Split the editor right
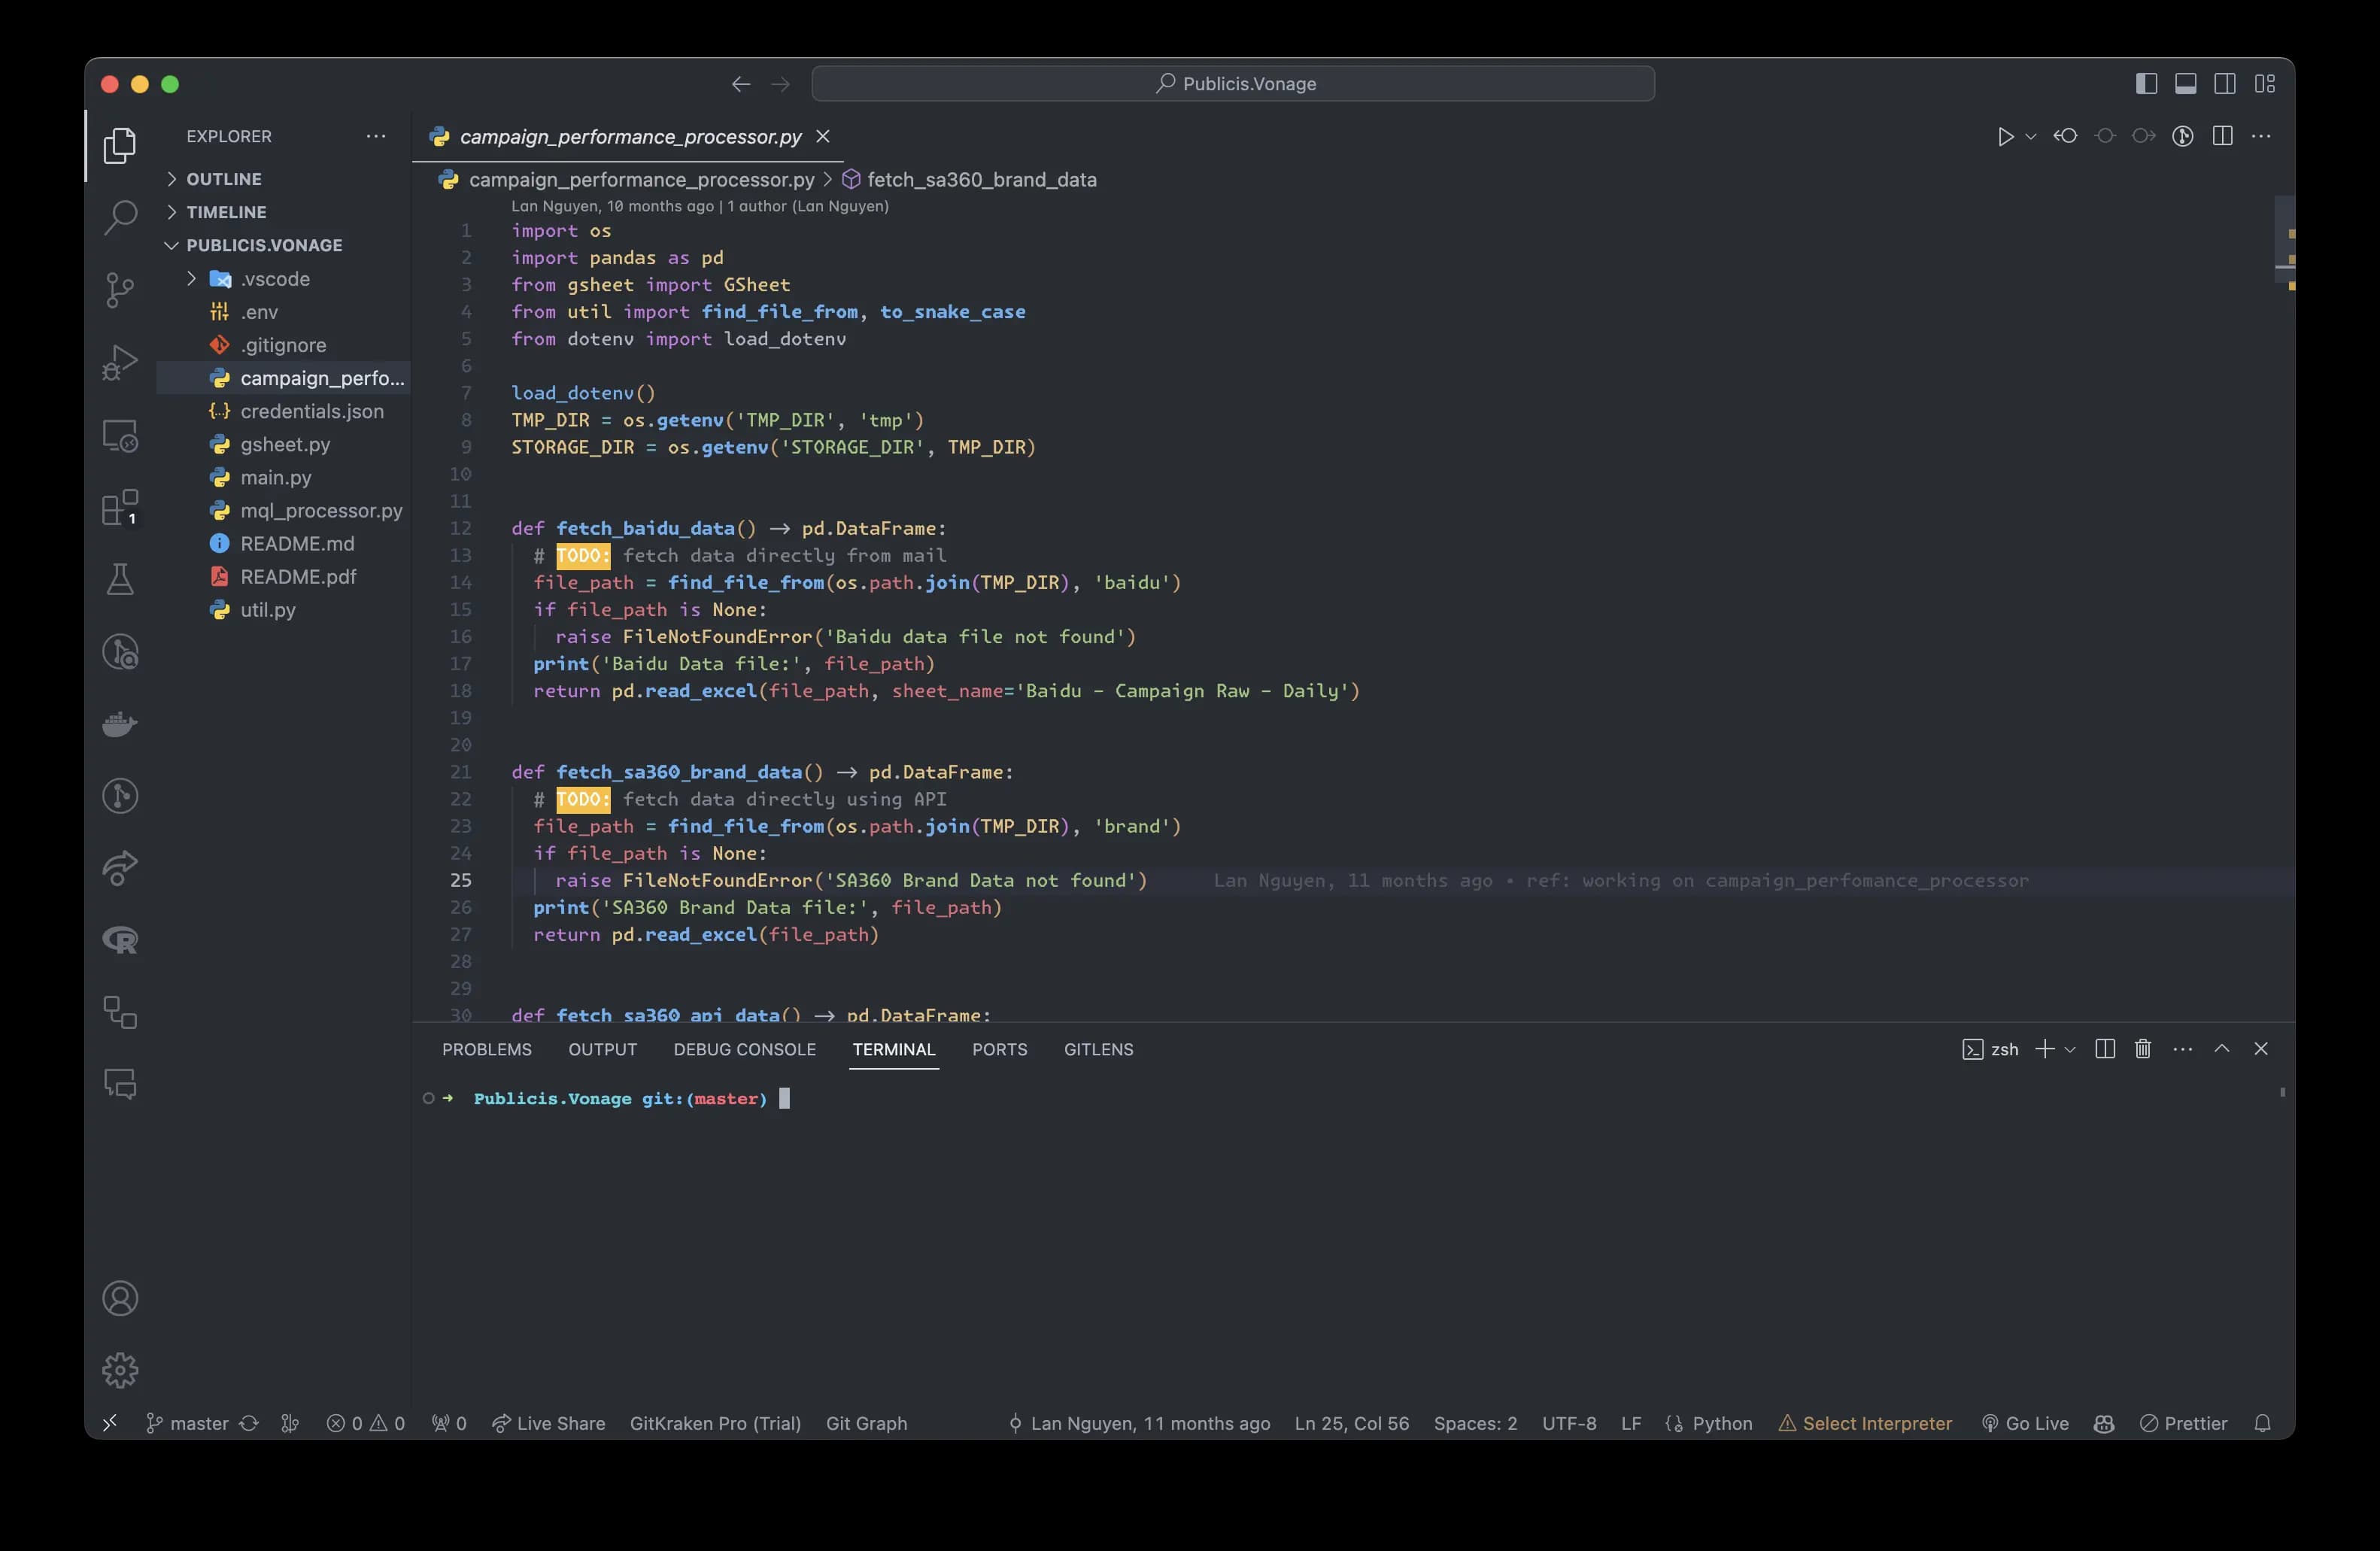Viewport: 2380px width, 1551px height. (2222, 136)
